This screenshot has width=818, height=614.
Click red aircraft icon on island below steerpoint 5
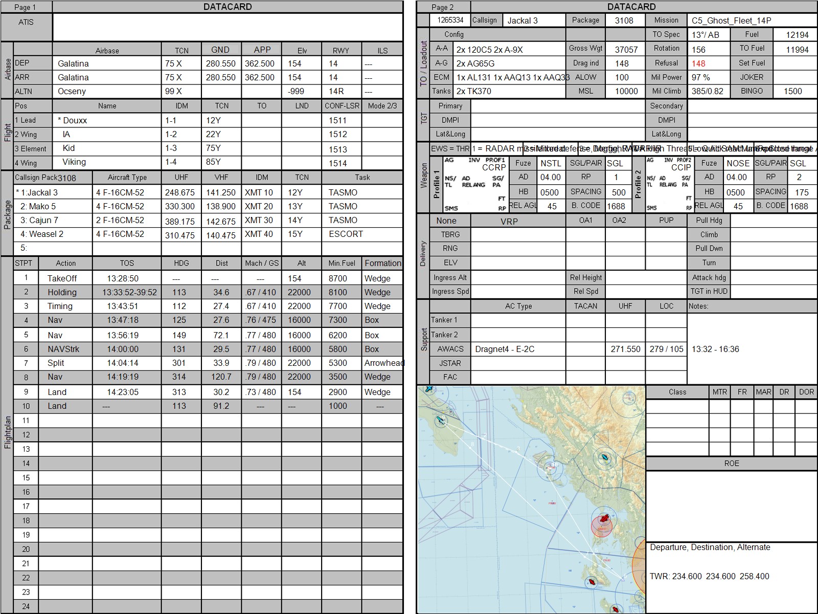pos(592,582)
